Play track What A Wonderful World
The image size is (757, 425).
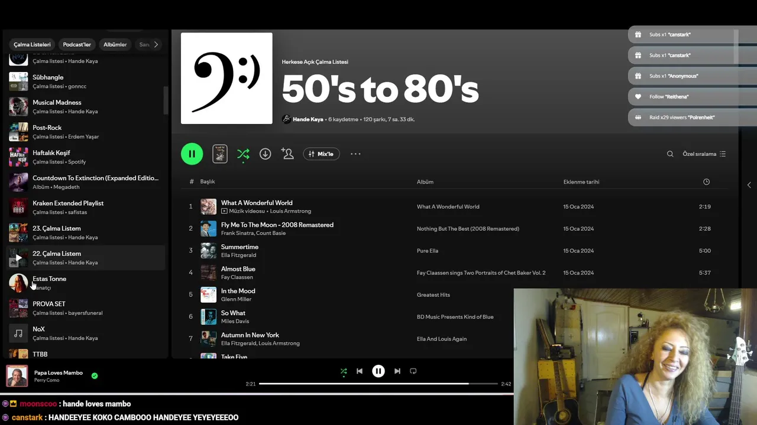point(257,203)
